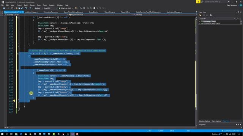Open the Edit menu

(7, 5)
